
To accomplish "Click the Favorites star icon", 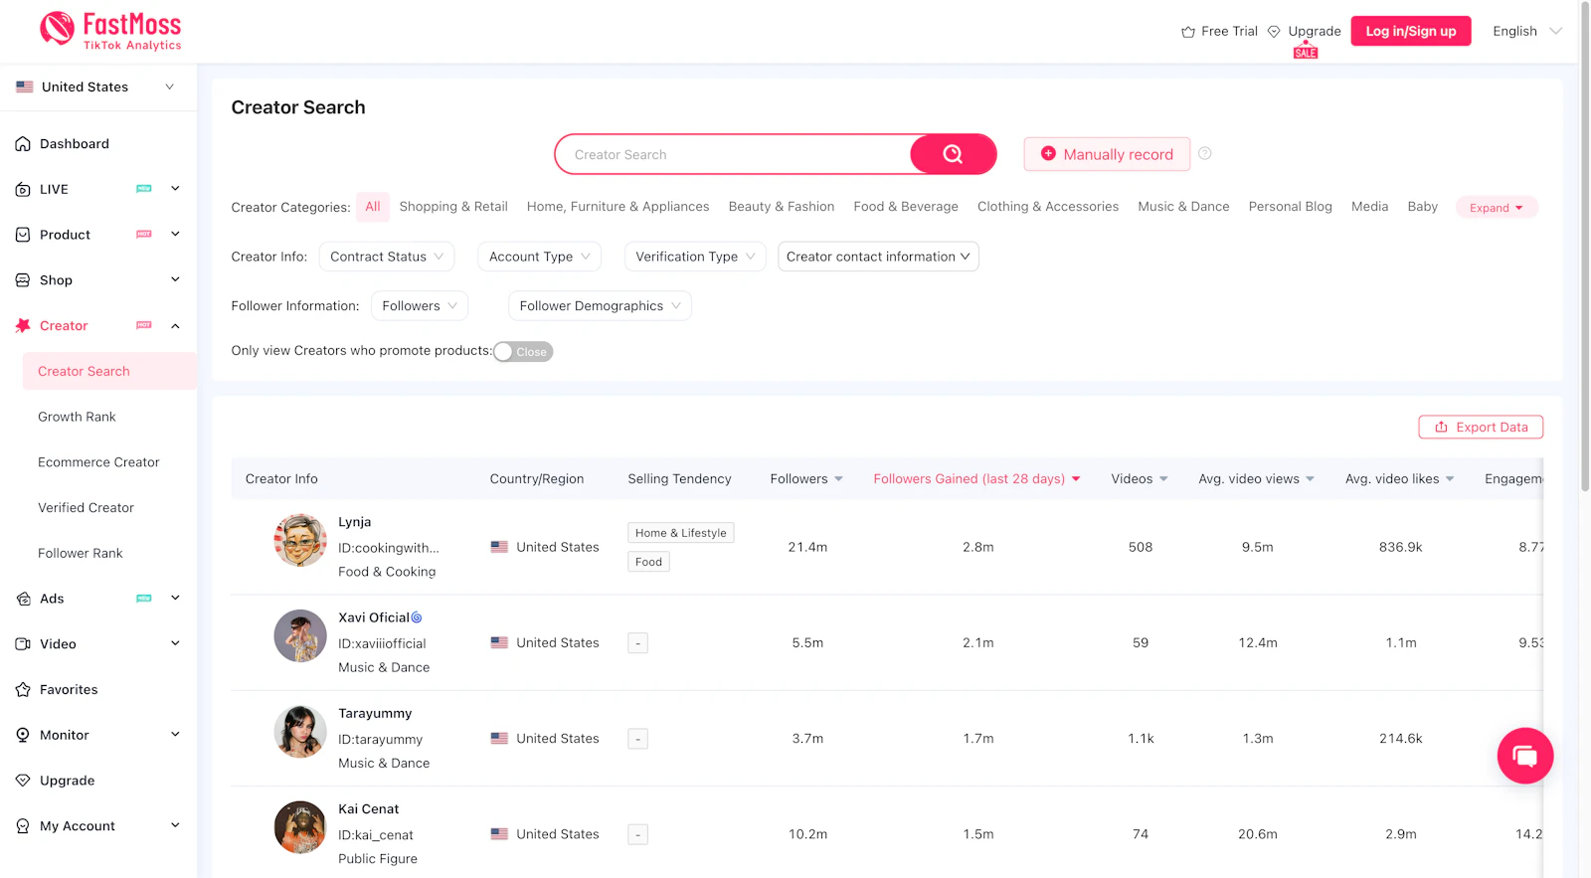I will pyautogui.click(x=23, y=690).
